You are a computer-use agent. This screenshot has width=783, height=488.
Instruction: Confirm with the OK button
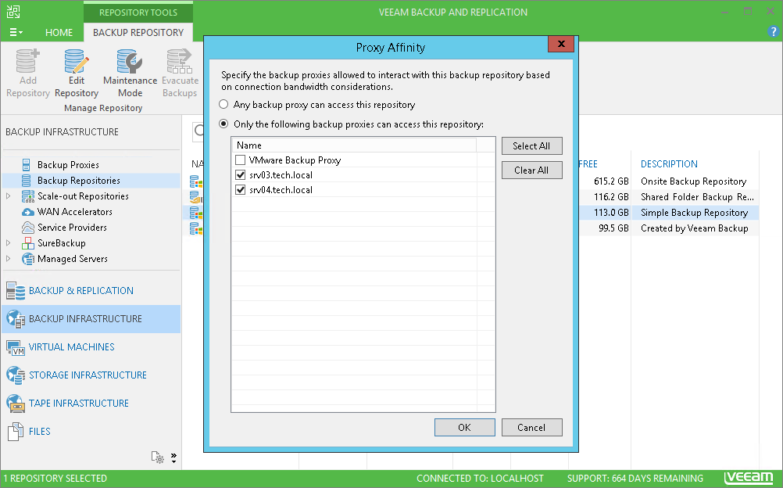pyautogui.click(x=464, y=428)
